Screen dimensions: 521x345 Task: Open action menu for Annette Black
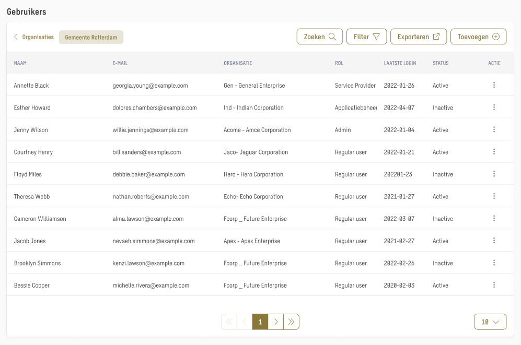tap(494, 85)
